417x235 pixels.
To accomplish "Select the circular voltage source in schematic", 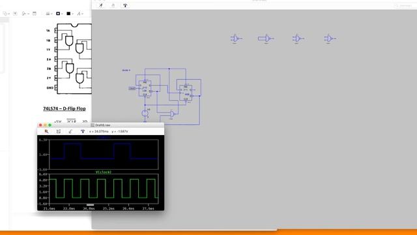I will (x=145, y=114).
